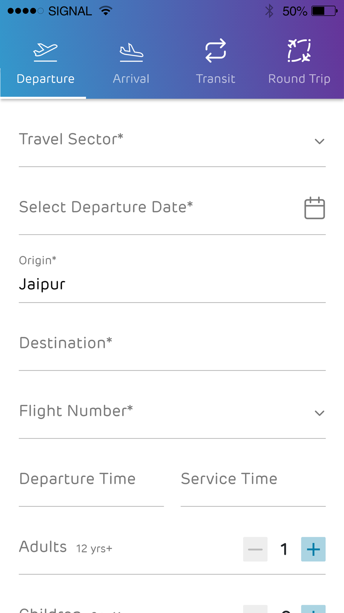Select the Transit tab label
The height and width of the screenshot is (613, 344).
click(216, 79)
